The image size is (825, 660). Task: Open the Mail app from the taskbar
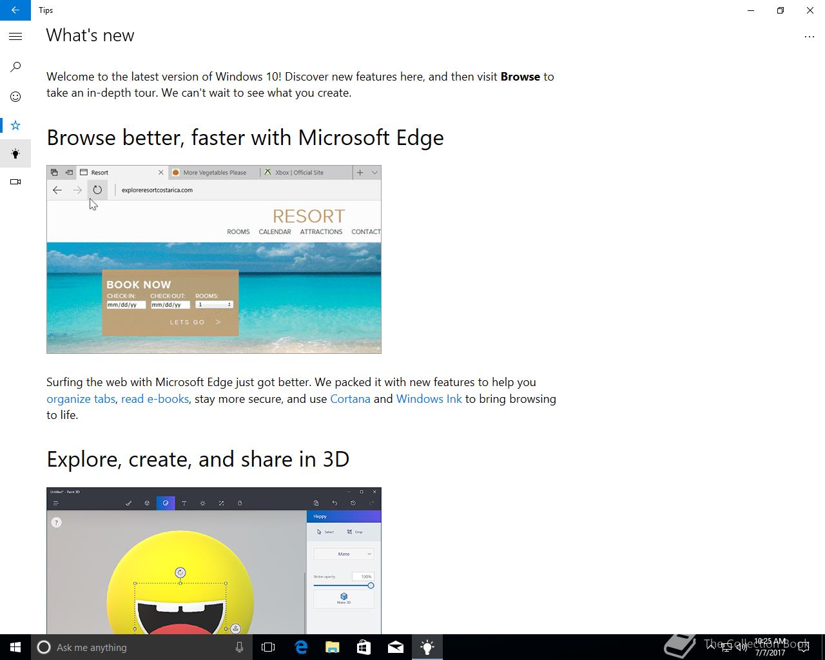coord(396,647)
